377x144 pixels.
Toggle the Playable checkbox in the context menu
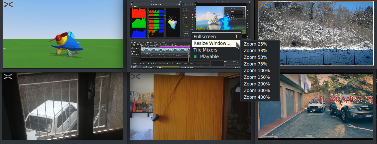pyautogui.click(x=195, y=57)
